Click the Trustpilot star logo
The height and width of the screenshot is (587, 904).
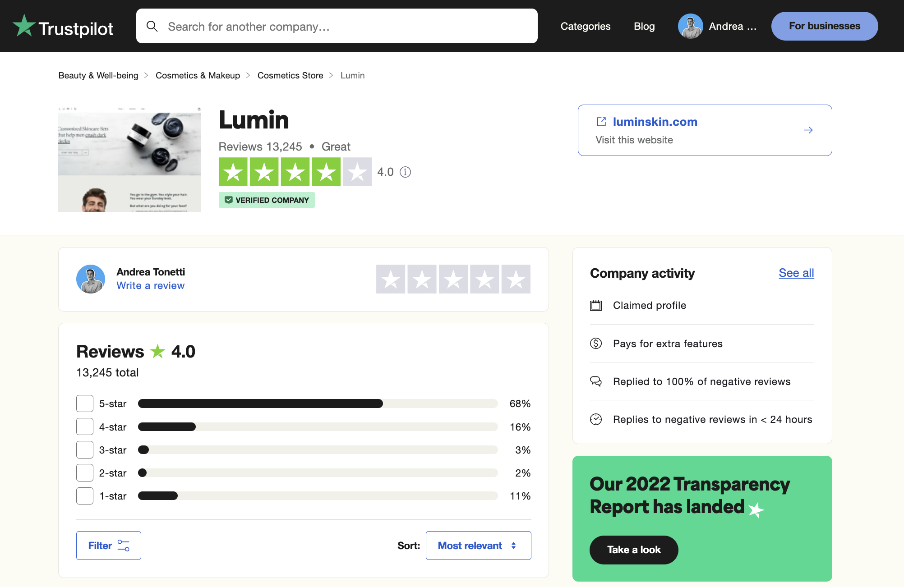coord(24,26)
